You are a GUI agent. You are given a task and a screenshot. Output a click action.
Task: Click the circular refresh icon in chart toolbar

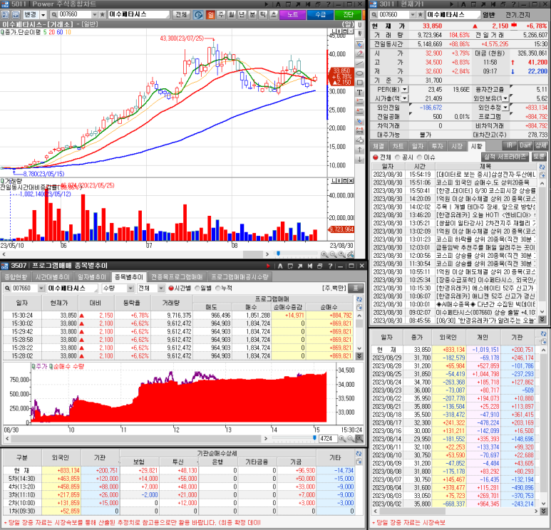(198, 15)
